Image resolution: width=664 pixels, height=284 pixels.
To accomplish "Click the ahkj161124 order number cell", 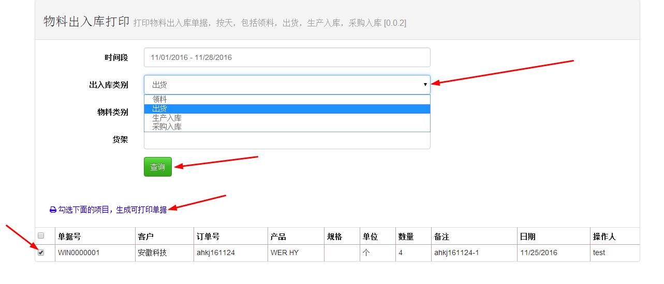I will 216,253.
